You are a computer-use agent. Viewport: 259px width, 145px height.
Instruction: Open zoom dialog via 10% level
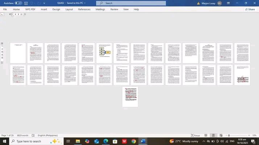(x=254, y=135)
